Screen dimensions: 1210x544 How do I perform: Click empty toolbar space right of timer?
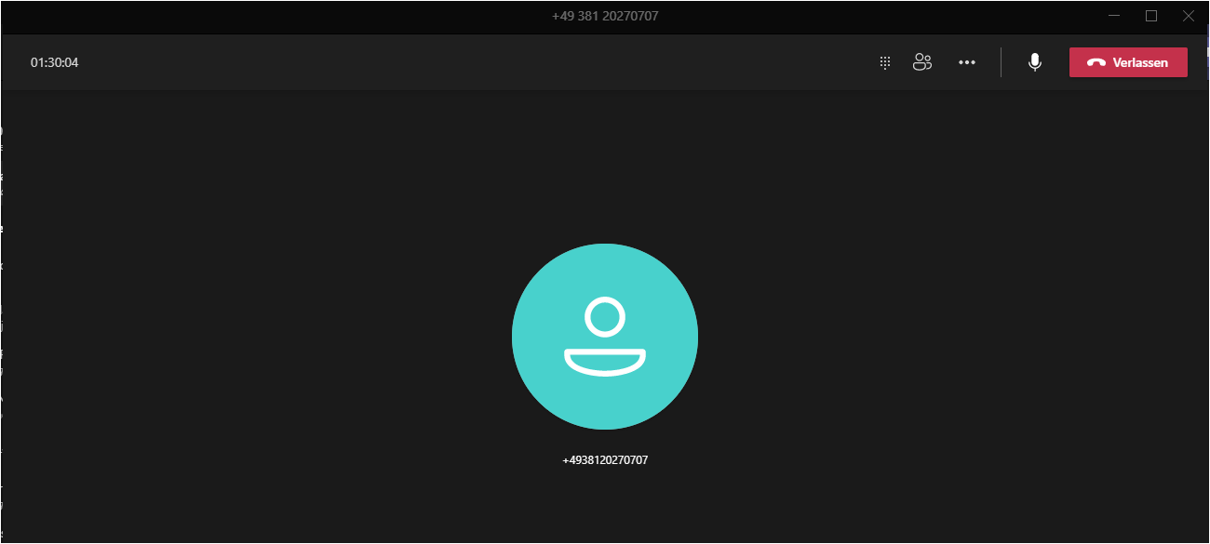[465, 62]
